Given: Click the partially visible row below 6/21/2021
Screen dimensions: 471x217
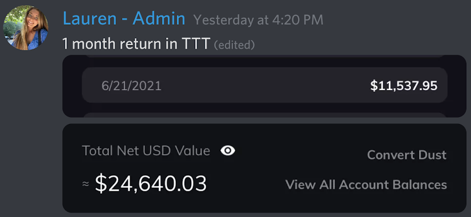Looking at the screenshot, I should click(x=265, y=115).
